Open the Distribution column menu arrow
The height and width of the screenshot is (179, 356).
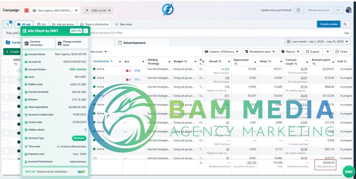pyautogui.click(x=120, y=62)
